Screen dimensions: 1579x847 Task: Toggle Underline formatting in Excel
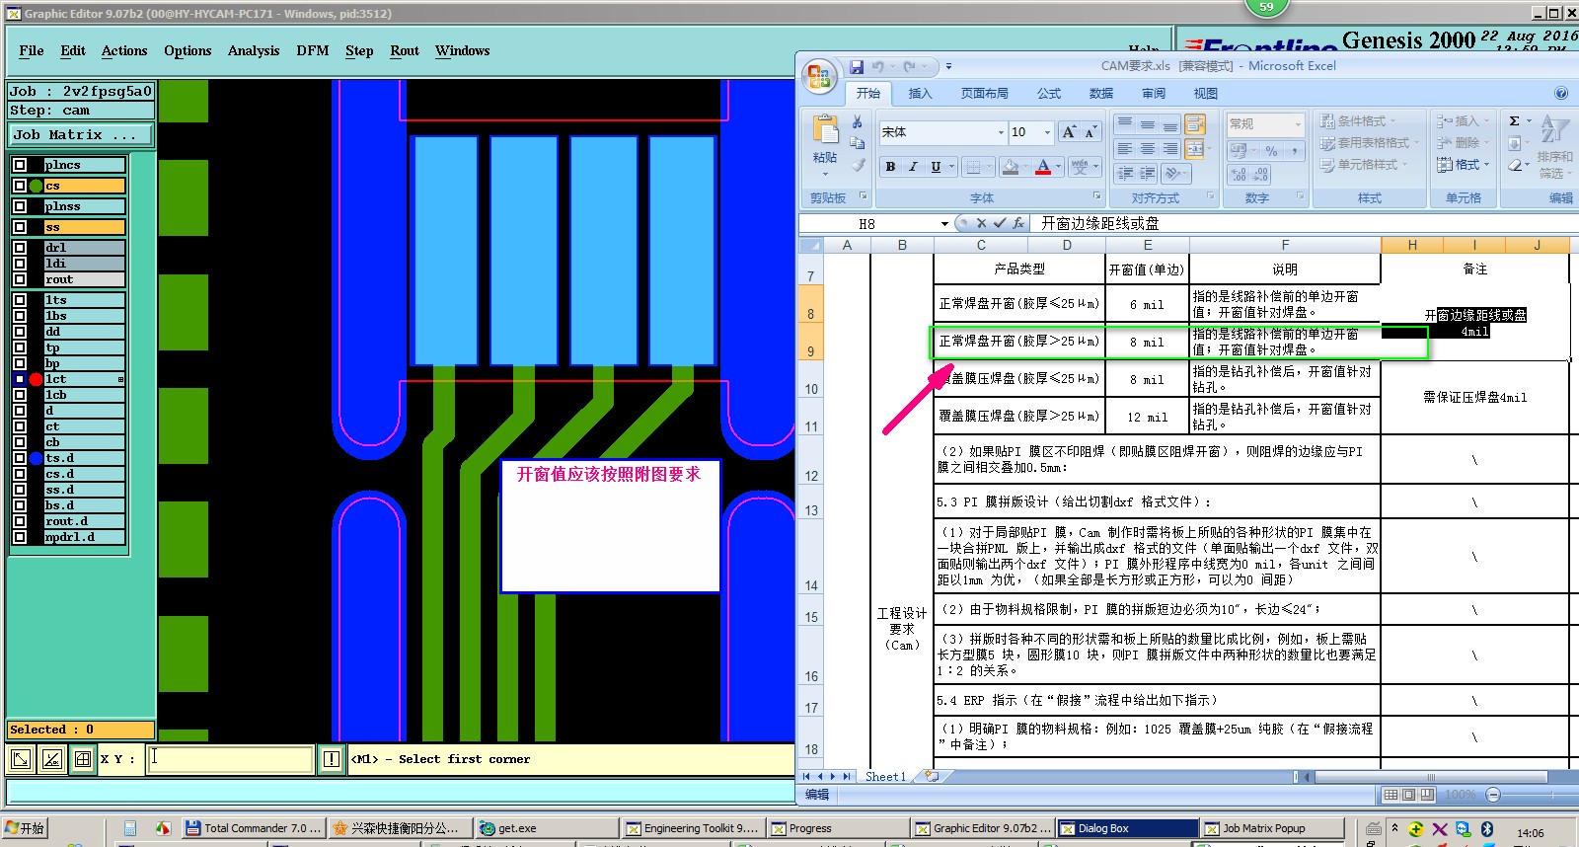click(x=936, y=167)
